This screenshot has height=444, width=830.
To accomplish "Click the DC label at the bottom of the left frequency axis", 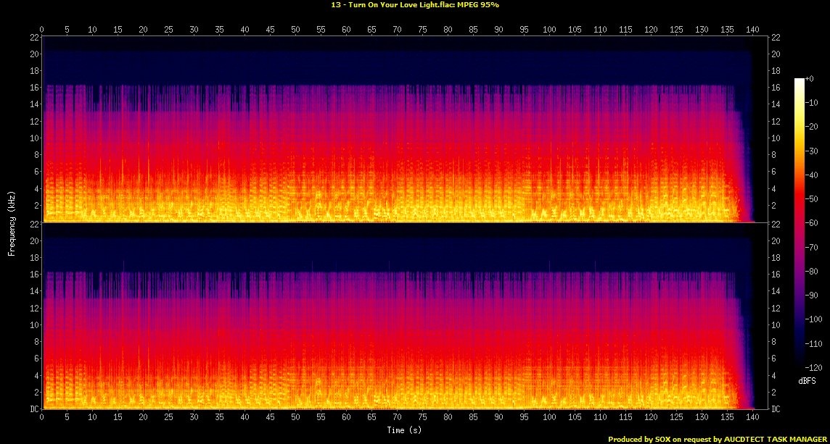I will (x=33, y=409).
